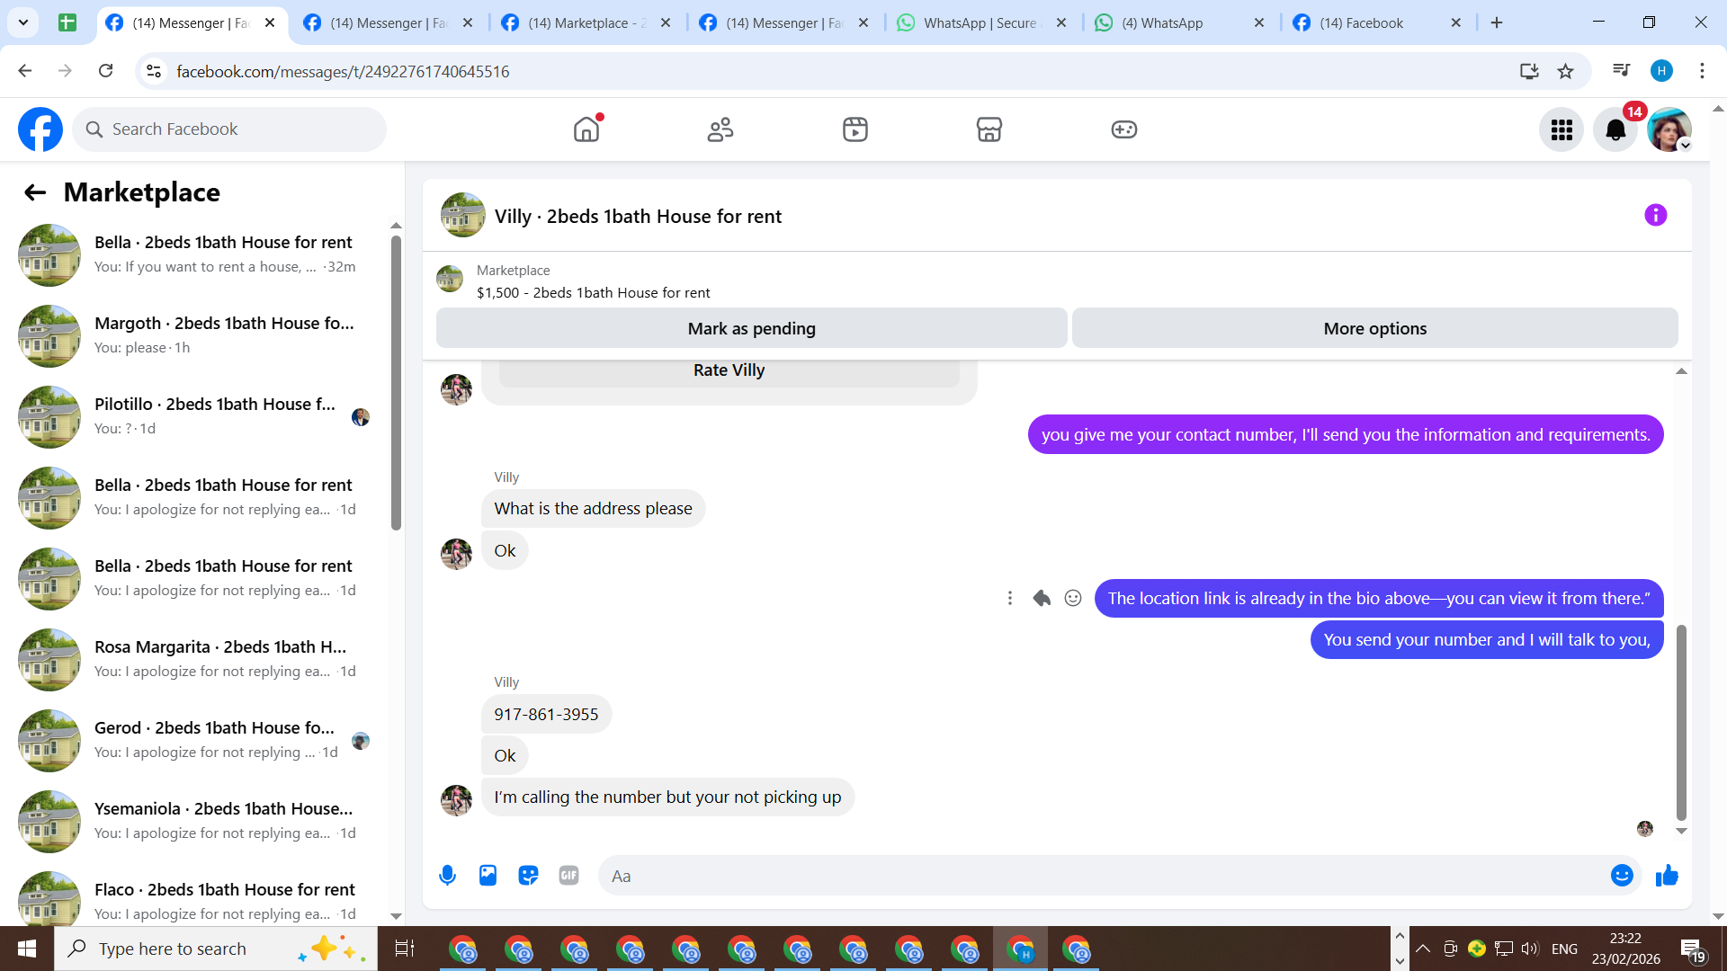The image size is (1727, 971).
Task: Open the tab search dropdown arrow
Action: tap(23, 22)
